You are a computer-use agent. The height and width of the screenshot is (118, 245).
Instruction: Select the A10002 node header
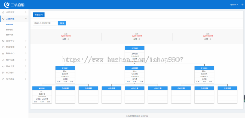(135, 68)
